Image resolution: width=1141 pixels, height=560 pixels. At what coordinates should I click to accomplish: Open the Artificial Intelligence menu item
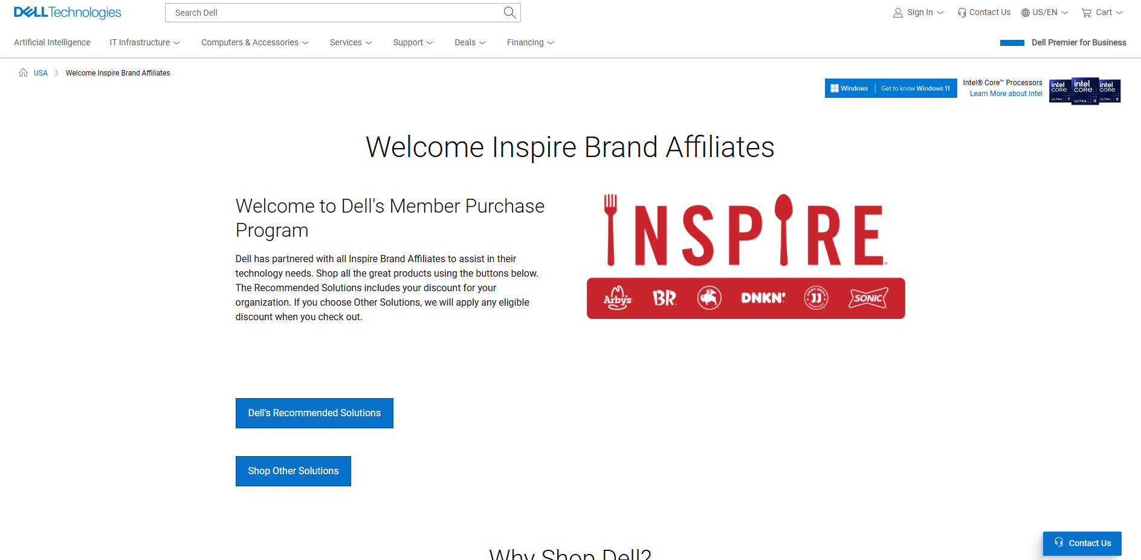[52, 42]
